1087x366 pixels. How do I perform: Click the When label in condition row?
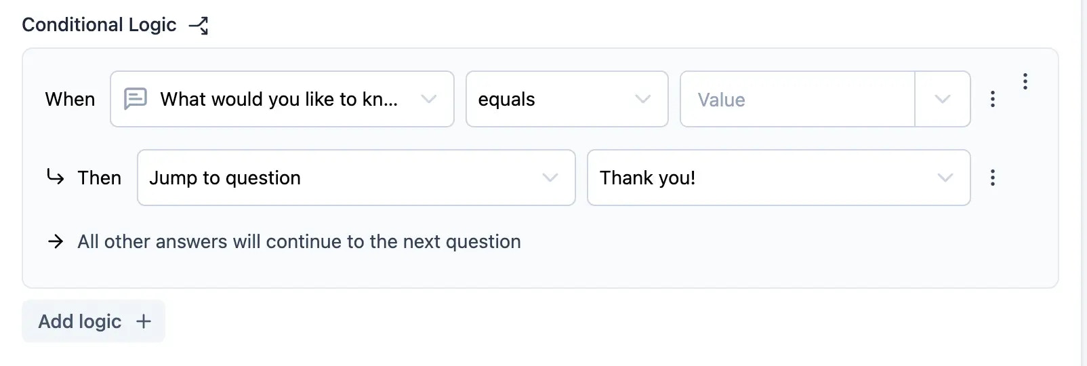pos(70,99)
